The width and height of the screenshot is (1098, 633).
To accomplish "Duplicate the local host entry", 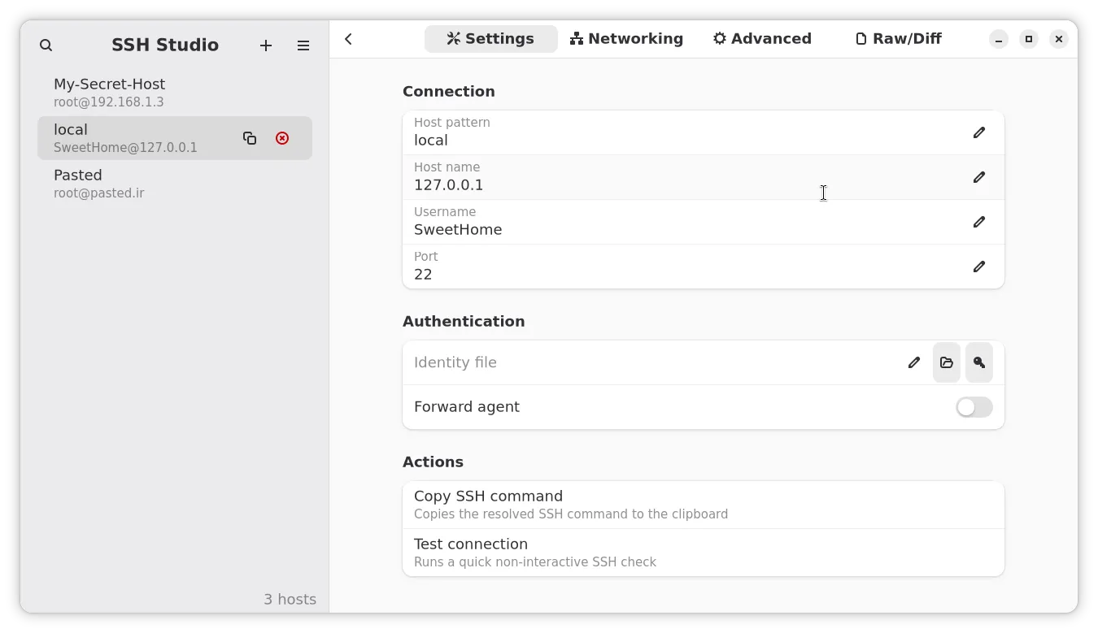I will coord(250,138).
